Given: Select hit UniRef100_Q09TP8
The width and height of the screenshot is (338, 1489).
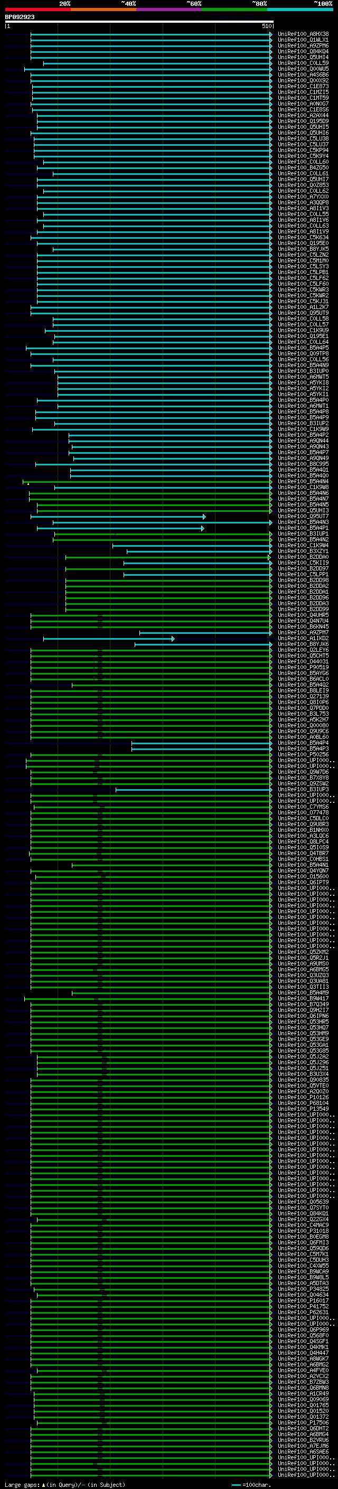Looking at the screenshot, I should point(303,354).
